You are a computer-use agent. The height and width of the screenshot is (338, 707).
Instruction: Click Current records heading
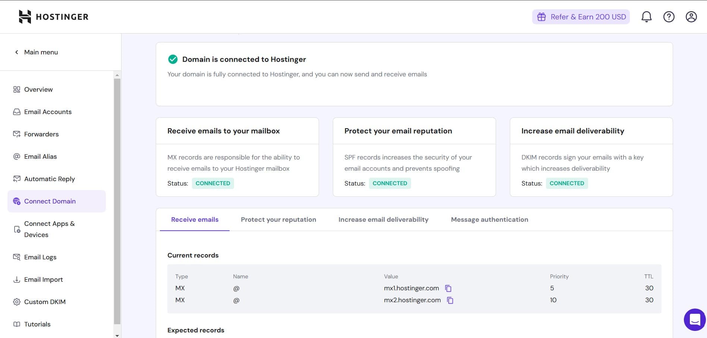(193, 255)
